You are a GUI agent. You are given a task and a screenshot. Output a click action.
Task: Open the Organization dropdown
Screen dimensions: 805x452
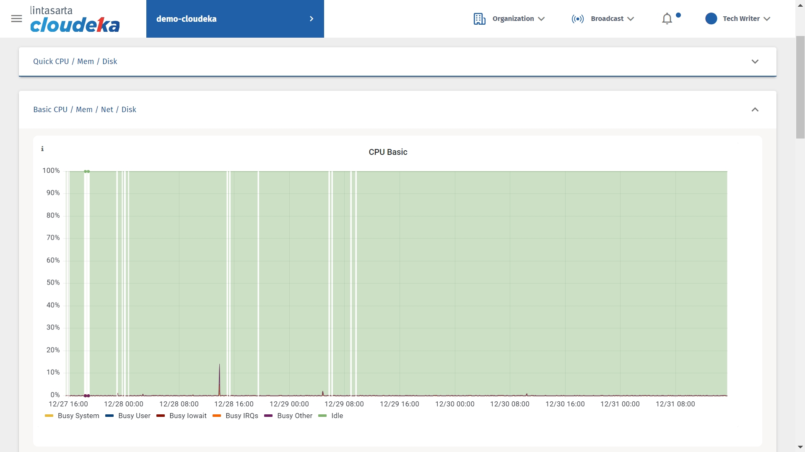518,19
